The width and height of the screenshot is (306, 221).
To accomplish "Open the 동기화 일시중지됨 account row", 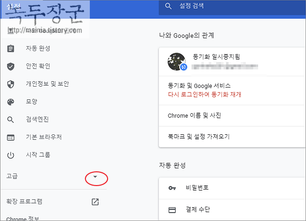I will [x=232, y=62].
